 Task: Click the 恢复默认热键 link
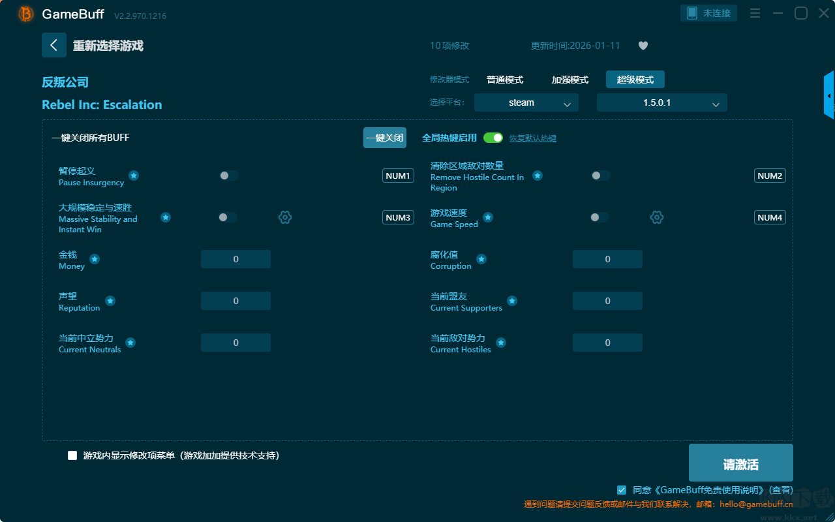coord(533,138)
